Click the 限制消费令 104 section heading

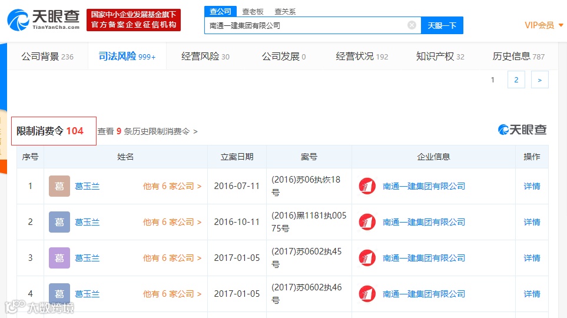tap(50, 131)
